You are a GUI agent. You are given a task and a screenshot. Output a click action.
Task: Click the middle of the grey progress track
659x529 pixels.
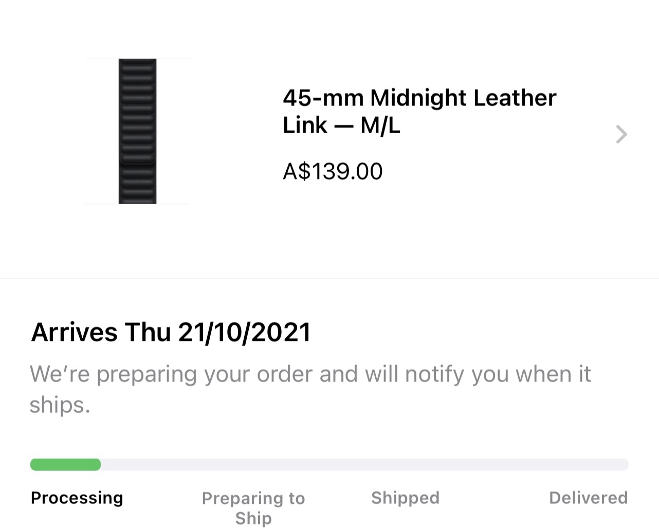tap(329, 465)
